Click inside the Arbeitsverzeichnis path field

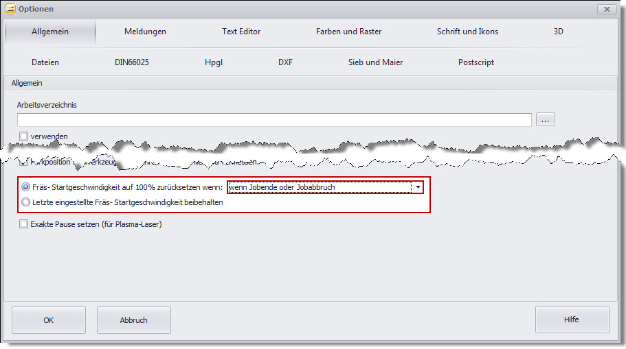coord(275,120)
